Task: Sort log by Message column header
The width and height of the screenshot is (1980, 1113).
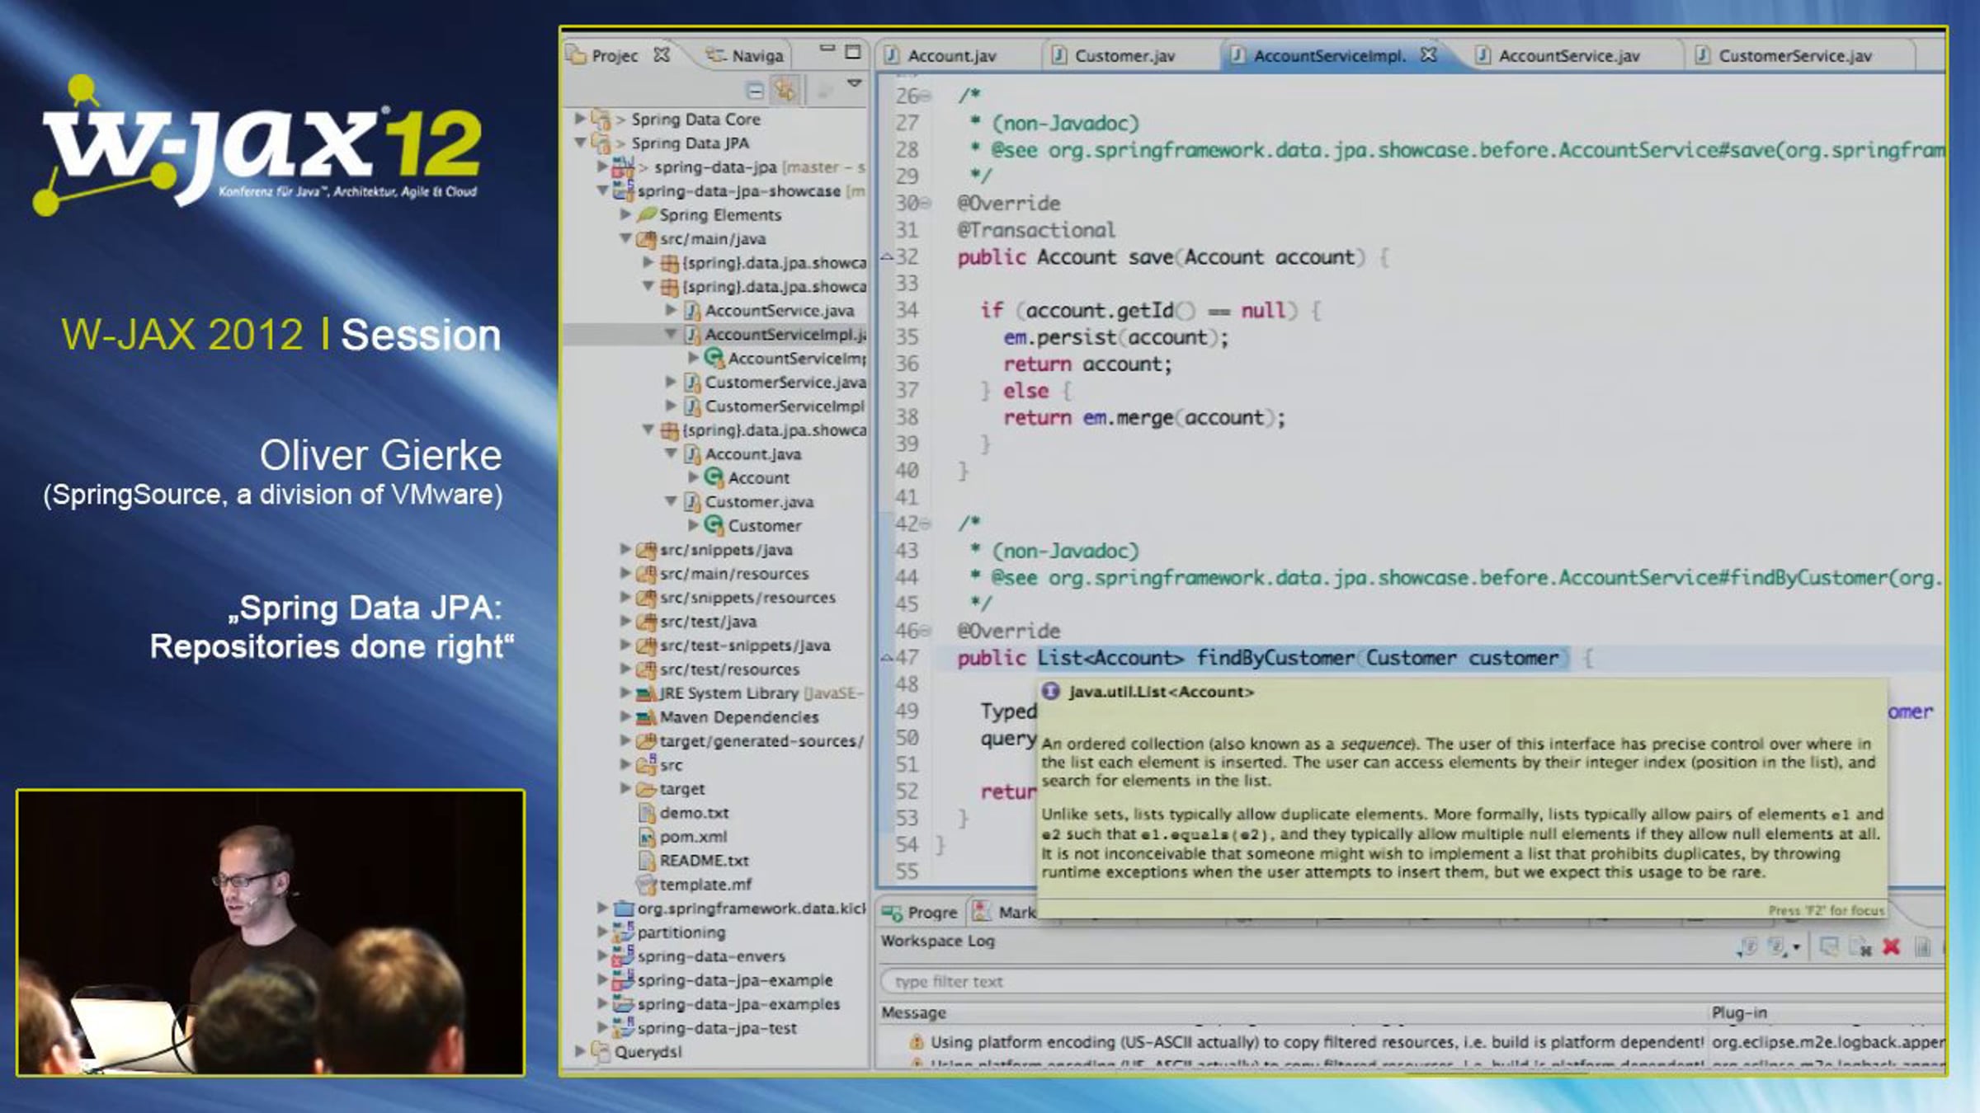Action: tap(913, 1012)
